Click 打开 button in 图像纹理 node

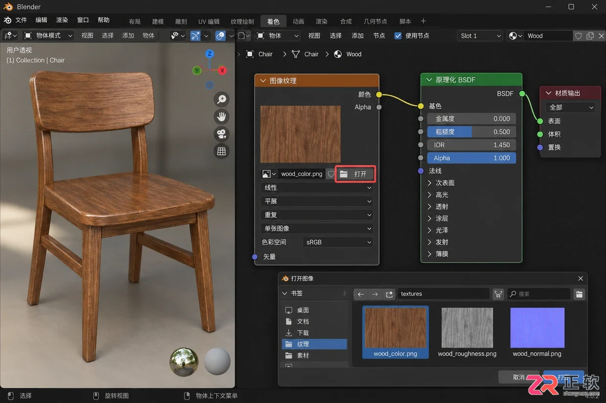tap(355, 174)
